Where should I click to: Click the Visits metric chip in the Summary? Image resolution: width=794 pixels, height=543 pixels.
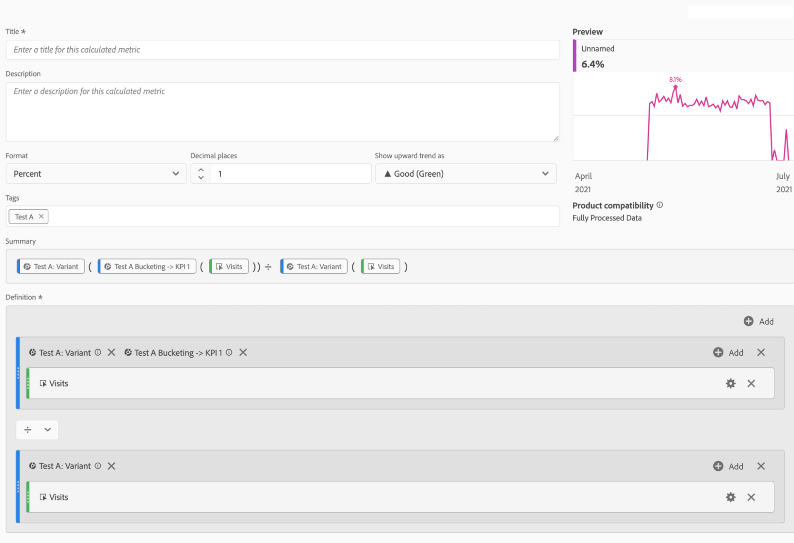point(229,266)
